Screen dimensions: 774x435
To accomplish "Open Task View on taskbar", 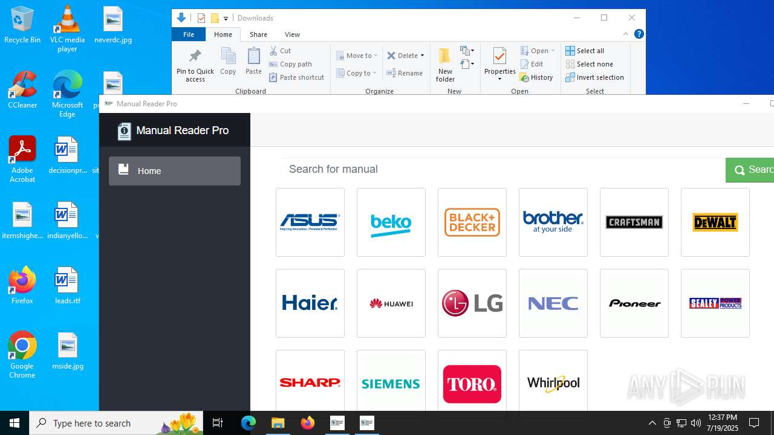I will 218,423.
